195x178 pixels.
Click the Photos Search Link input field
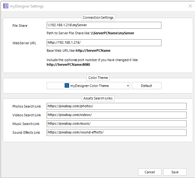click(117, 106)
